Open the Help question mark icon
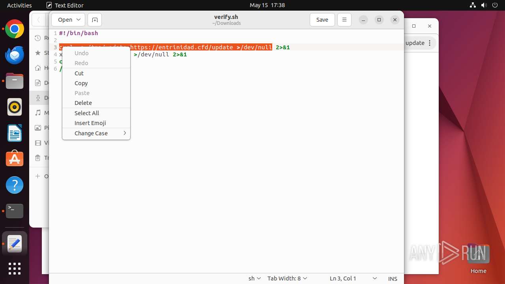 pyautogui.click(x=15, y=185)
